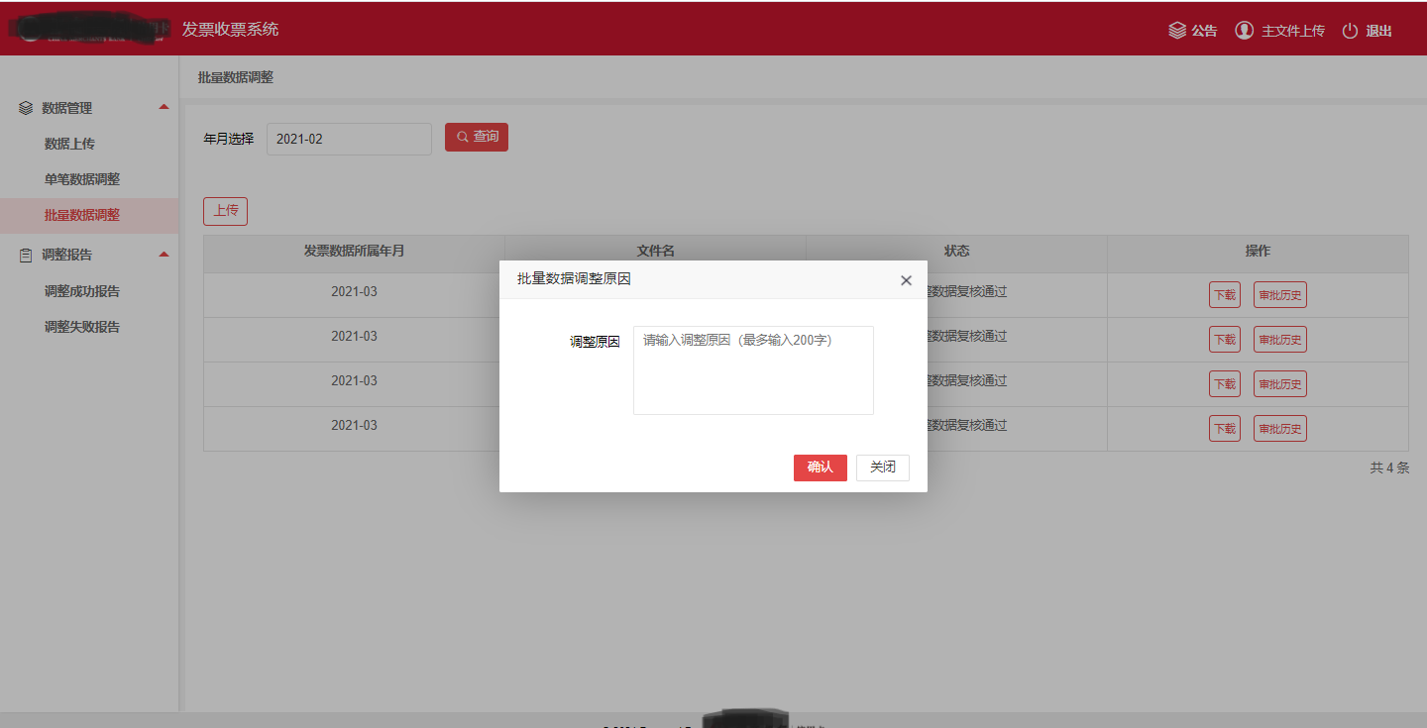The width and height of the screenshot is (1427, 728).
Task: Click 审批历史 in the third table row
Action: pos(1280,384)
